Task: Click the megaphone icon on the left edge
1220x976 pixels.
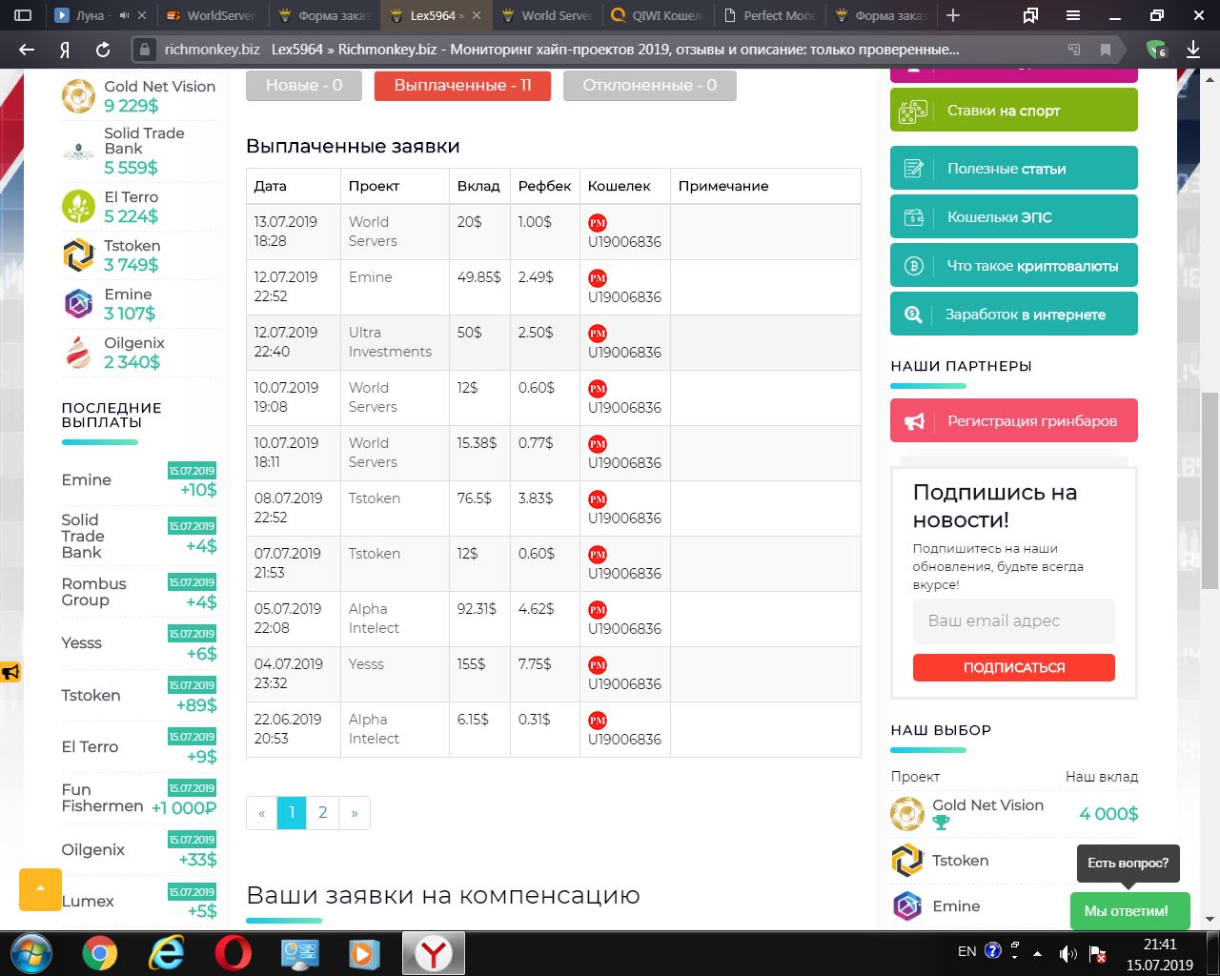Action: [10, 673]
